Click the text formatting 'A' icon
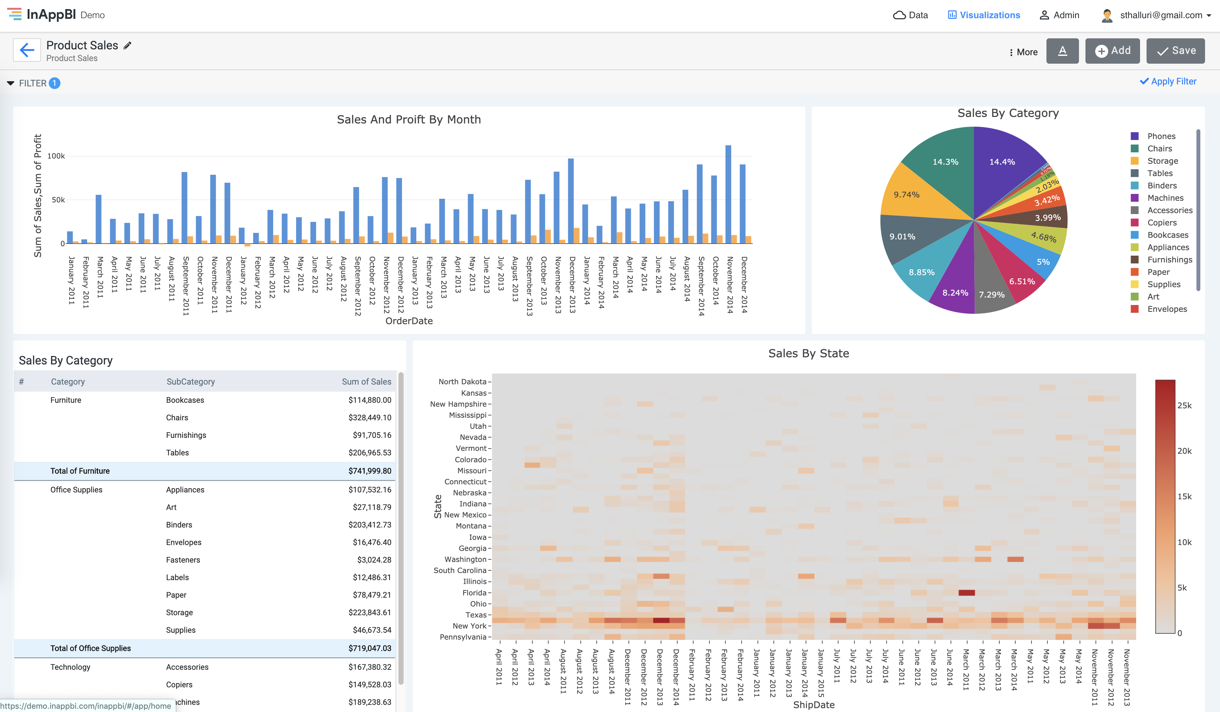This screenshot has width=1220, height=712. [1063, 50]
